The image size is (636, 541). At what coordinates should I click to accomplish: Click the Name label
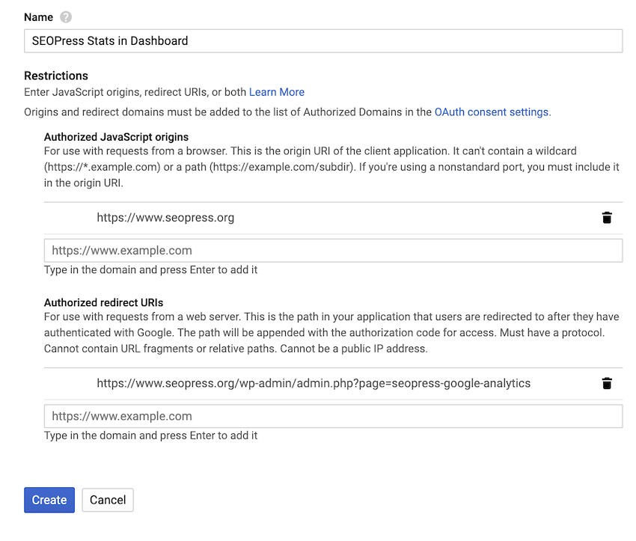click(x=38, y=17)
